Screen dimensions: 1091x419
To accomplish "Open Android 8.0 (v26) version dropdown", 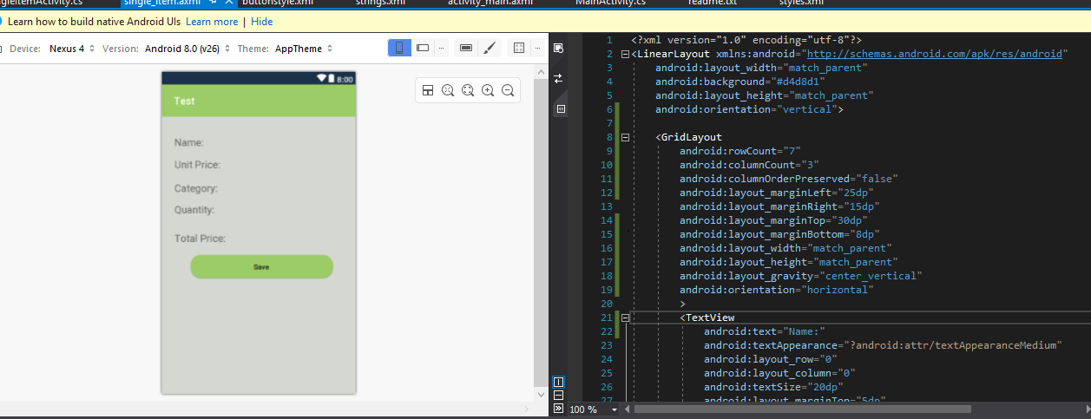I will 187,49.
